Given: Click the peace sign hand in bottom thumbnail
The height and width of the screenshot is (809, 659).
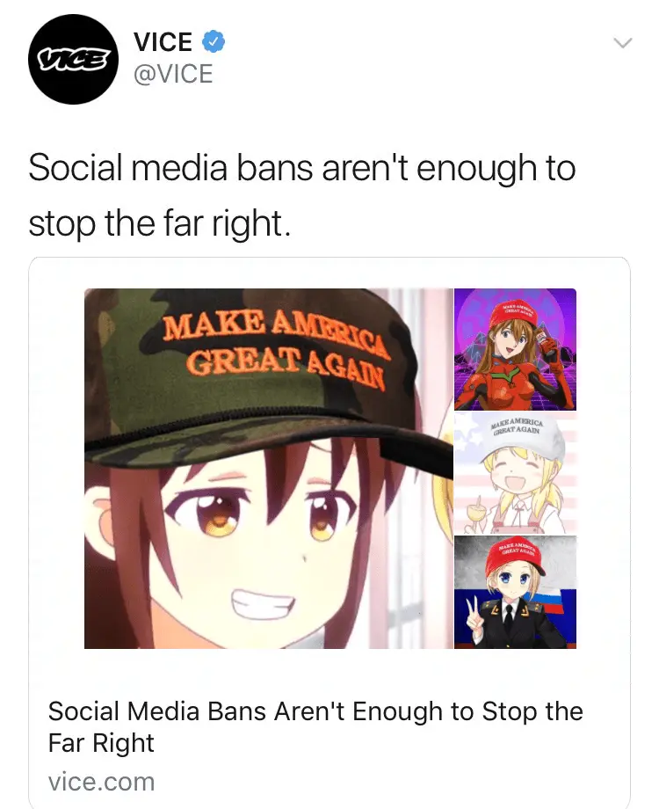Looking at the screenshot, I should point(473,614).
